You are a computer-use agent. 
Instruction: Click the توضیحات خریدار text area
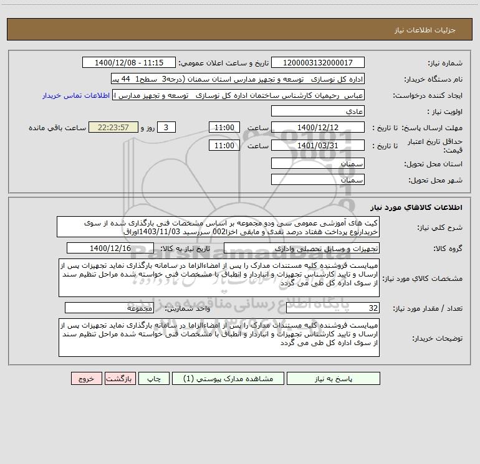click(x=219, y=338)
